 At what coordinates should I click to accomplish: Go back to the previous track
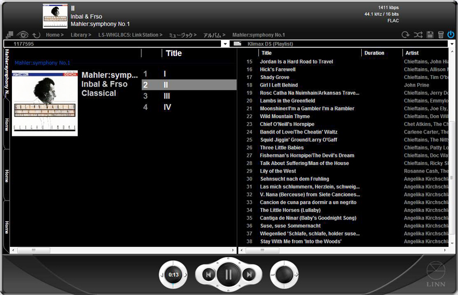pyautogui.click(x=208, y=276)
